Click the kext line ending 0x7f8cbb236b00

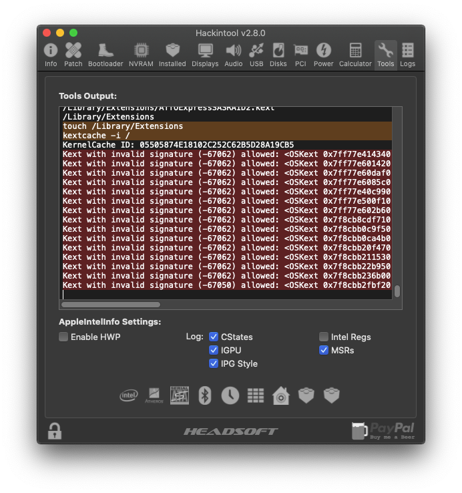[227, 276]
